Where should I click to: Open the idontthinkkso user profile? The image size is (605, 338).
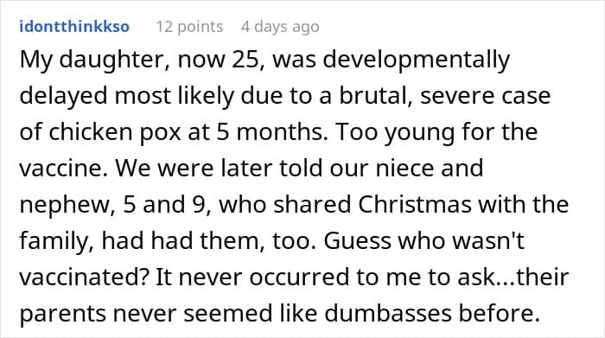(74, 27)
